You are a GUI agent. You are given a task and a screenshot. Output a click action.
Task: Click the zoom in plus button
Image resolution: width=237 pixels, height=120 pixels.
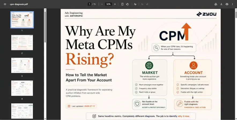pos(115,4)
